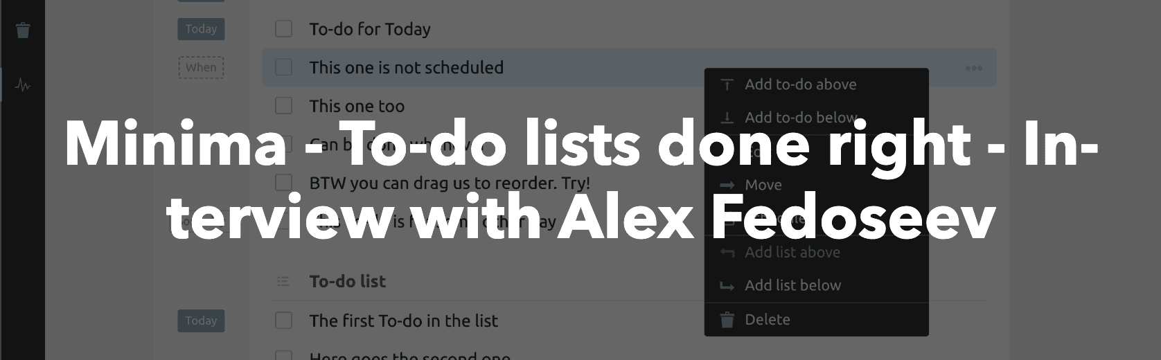Open Today tag beside first list to-do
The width and height of the screenshot is (1161, 360).
(201, 321)
